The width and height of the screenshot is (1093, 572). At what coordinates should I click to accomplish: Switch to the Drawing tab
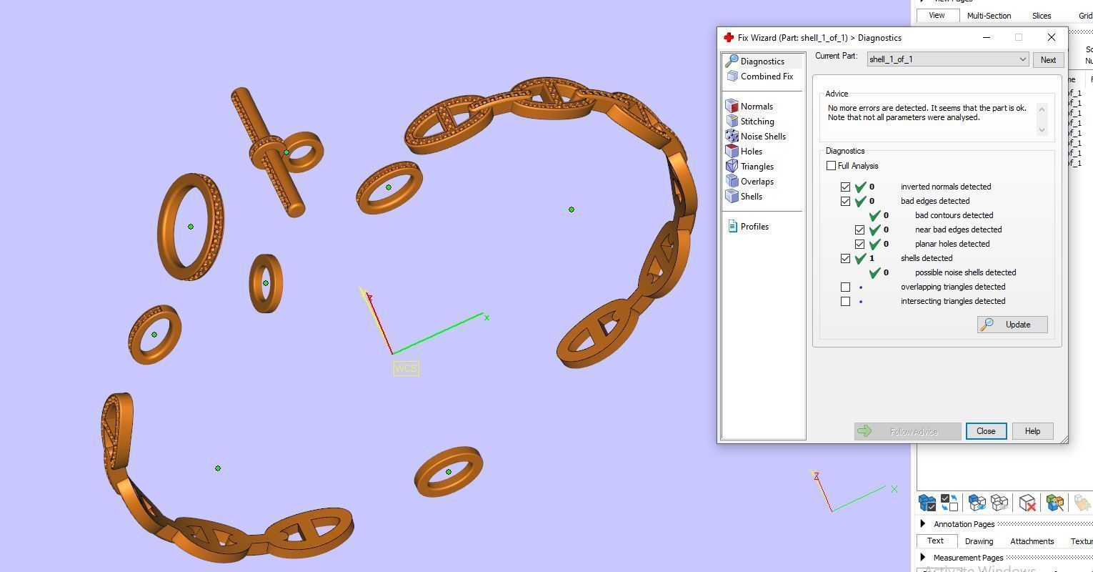[x=979, y=541]
